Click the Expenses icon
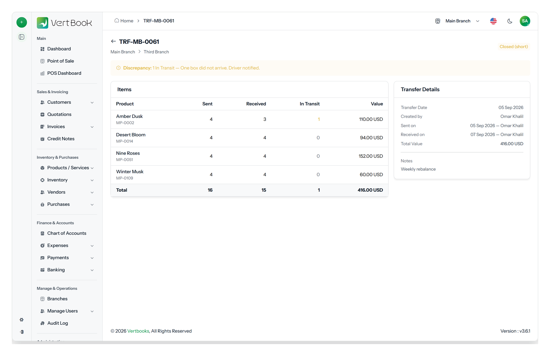 point(42,246)
